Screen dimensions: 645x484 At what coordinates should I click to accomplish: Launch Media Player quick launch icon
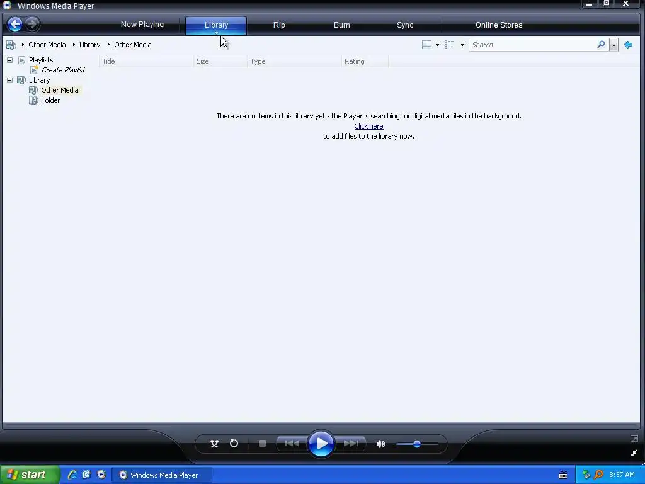(x=101, y=475)
